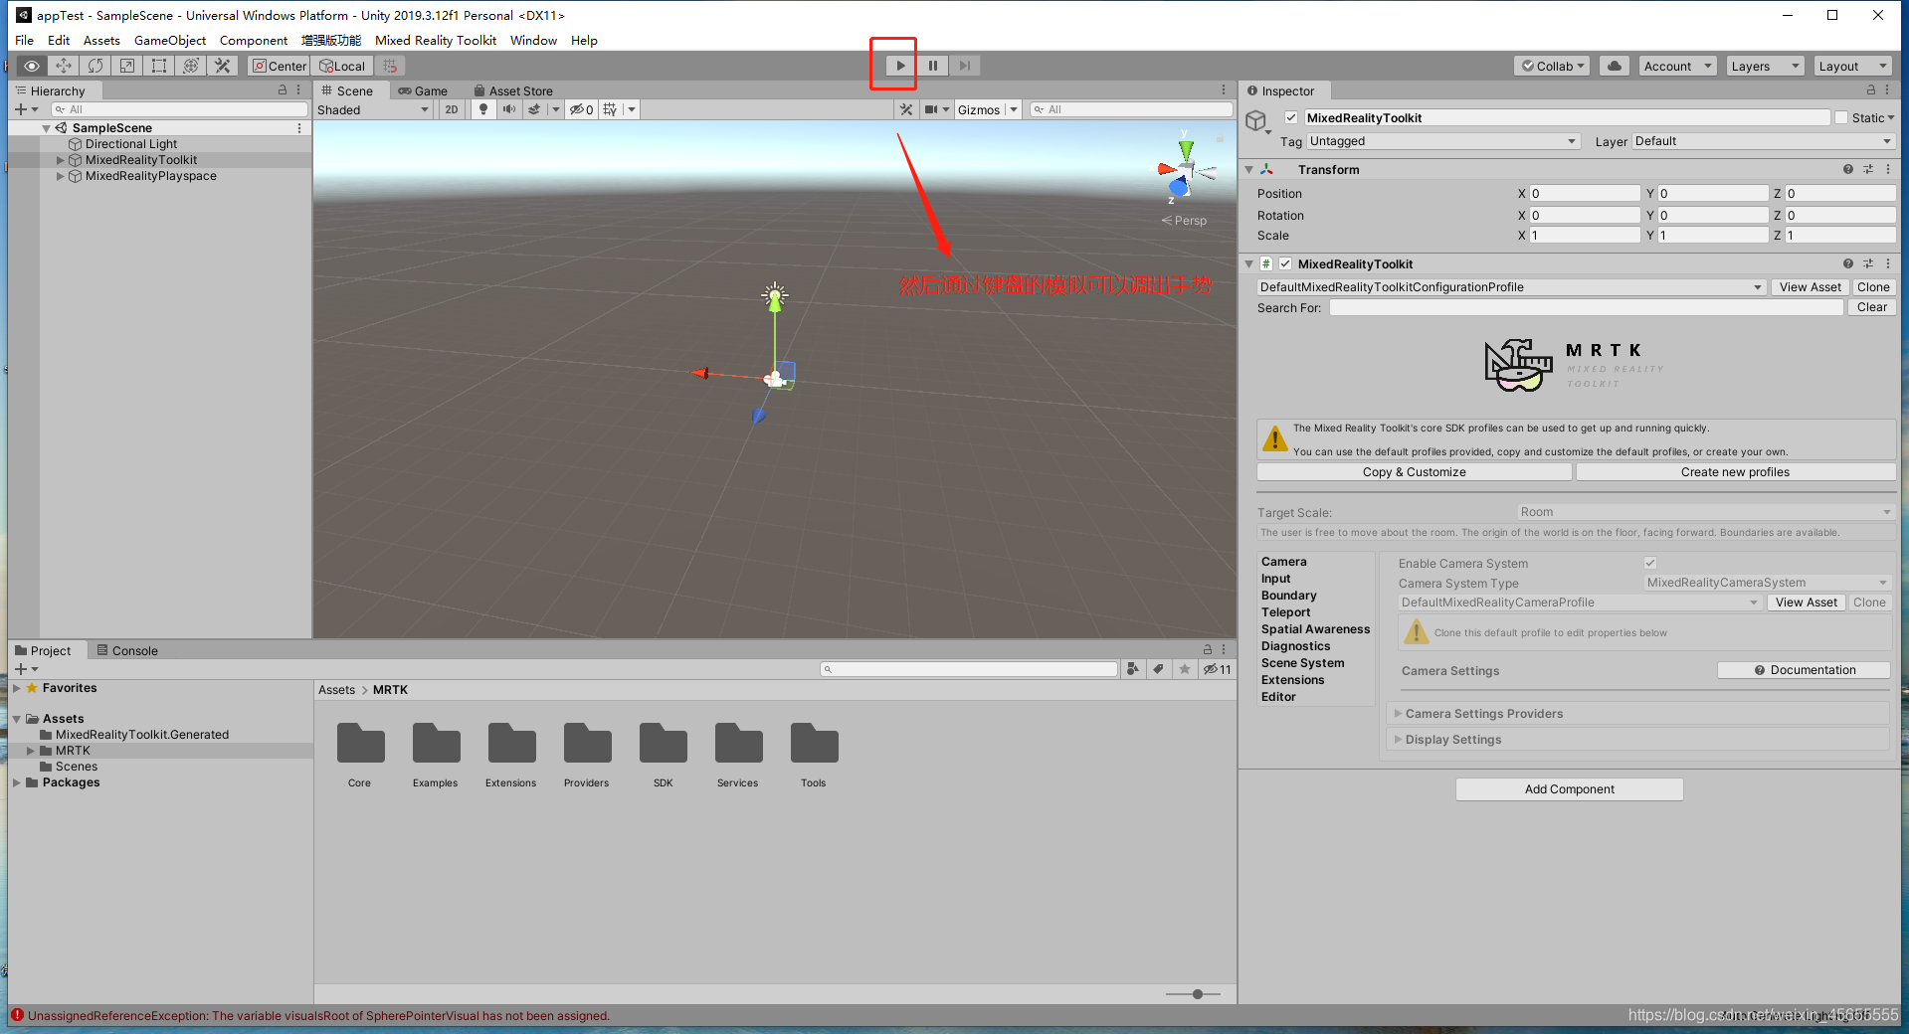
Task: Open cloud Services icon
Action: 1615,66
